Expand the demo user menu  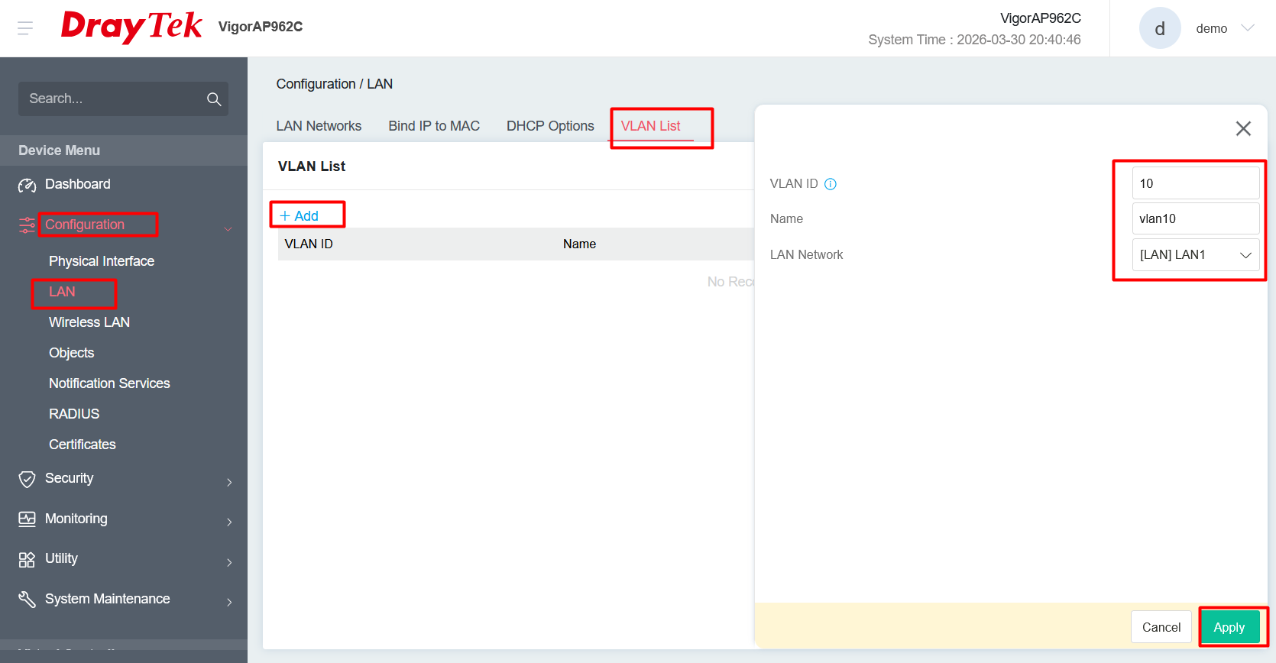pos(1247,28)
